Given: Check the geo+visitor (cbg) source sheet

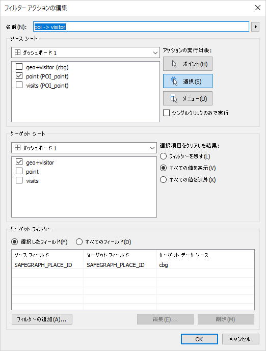Looking at the screenshot, I should tap(19, 67).
